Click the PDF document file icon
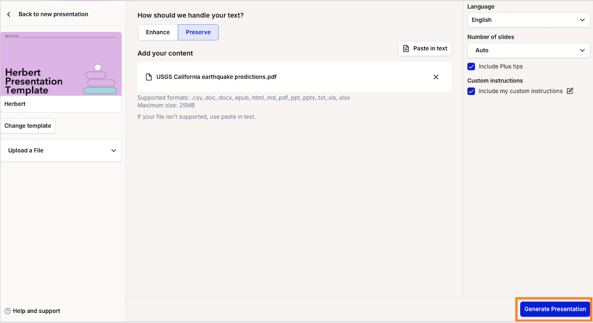This screenshot has width=593, height=323. tap(149, 77)
